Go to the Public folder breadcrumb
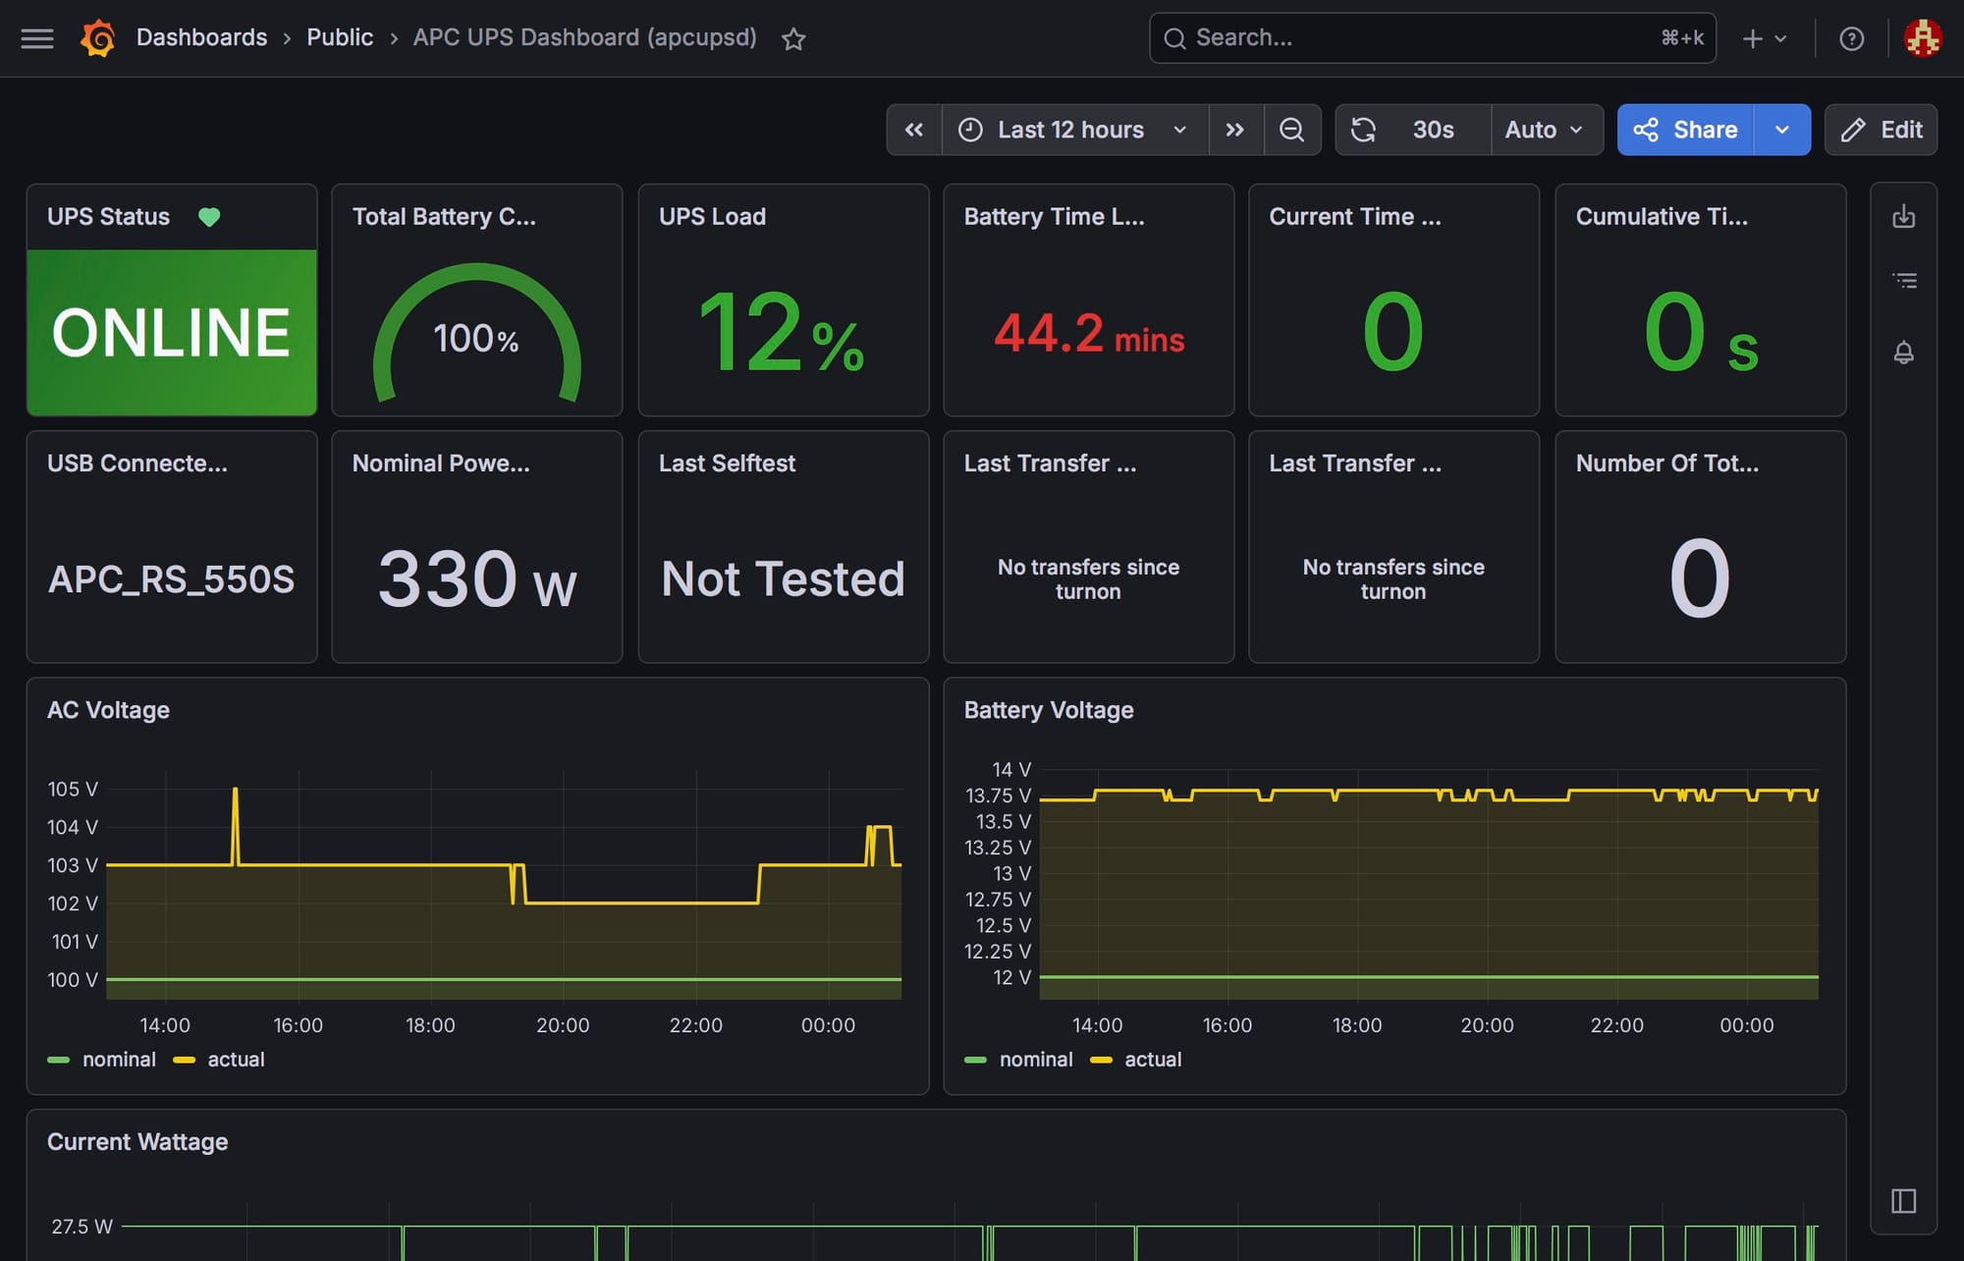The width and height of the screenshot is (1964, 1261). click(340, 37)
